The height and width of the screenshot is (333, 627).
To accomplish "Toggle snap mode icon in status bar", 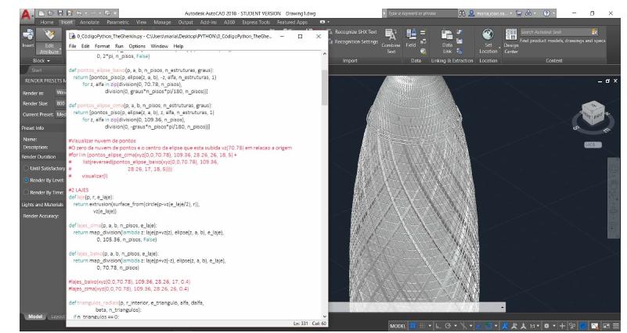I will [x=422, y=326].
